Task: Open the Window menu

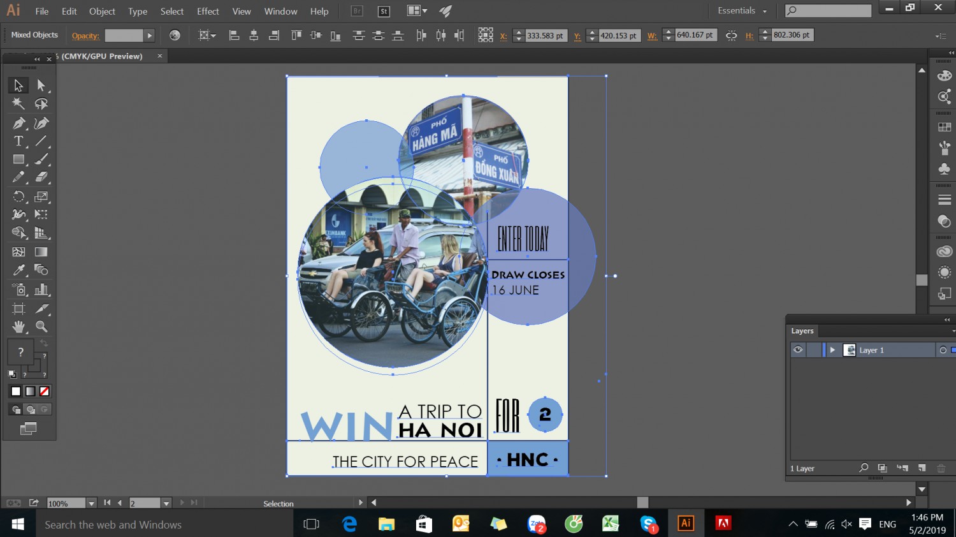Action: 280,11
